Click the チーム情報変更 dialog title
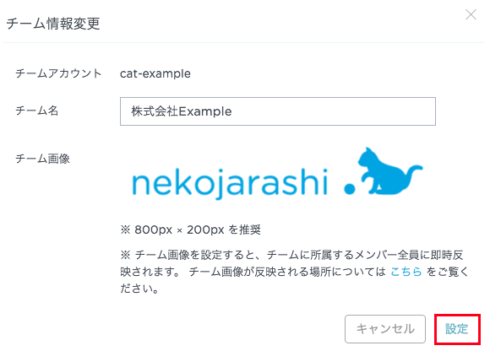This screenshot has height=351, width=490. (x=53, y=24)
